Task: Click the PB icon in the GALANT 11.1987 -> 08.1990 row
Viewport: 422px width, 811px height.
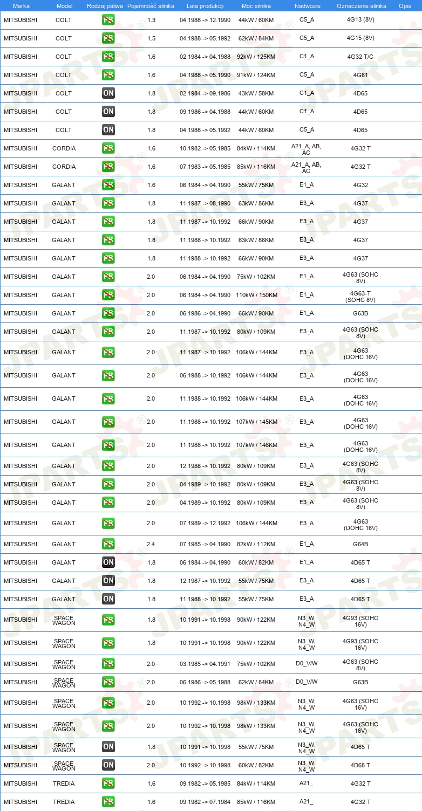Action: [108, 203]
